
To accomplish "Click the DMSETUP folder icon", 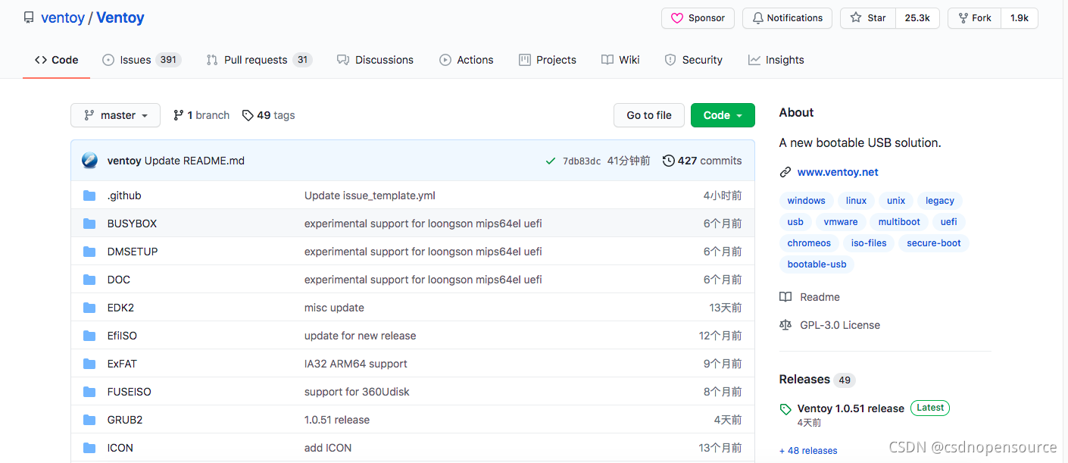I will click(x=89, y=252).
